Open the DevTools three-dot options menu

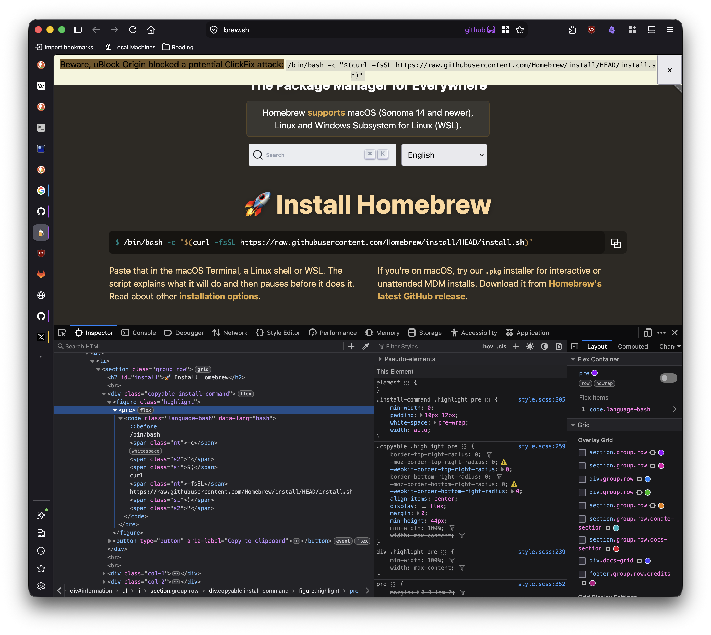click(661, 333)
